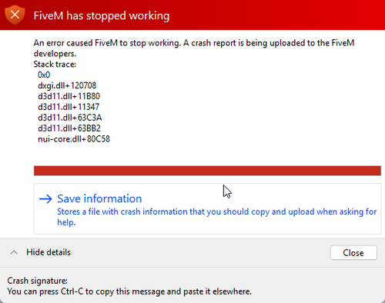Click the 'Stack trace:' label
This screenshot has width=385, height=303.
point(55,64)
